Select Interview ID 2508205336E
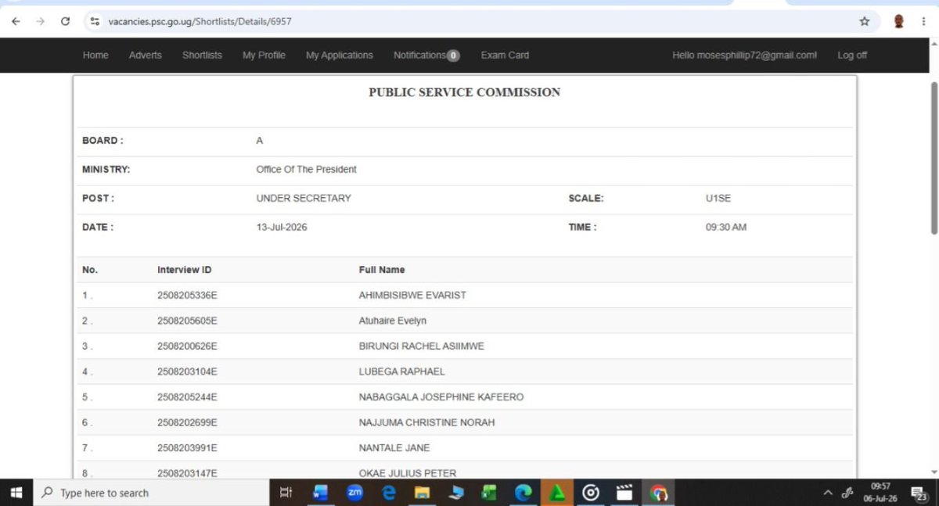 (187, 296)
